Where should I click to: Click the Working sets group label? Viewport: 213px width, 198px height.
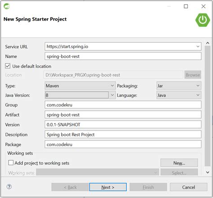click(x=20, y=153)
